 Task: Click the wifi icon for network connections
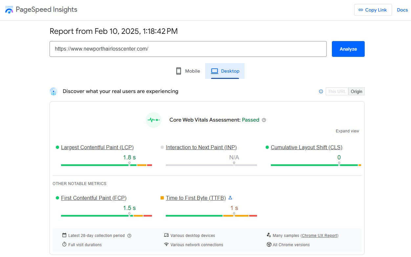166,245
